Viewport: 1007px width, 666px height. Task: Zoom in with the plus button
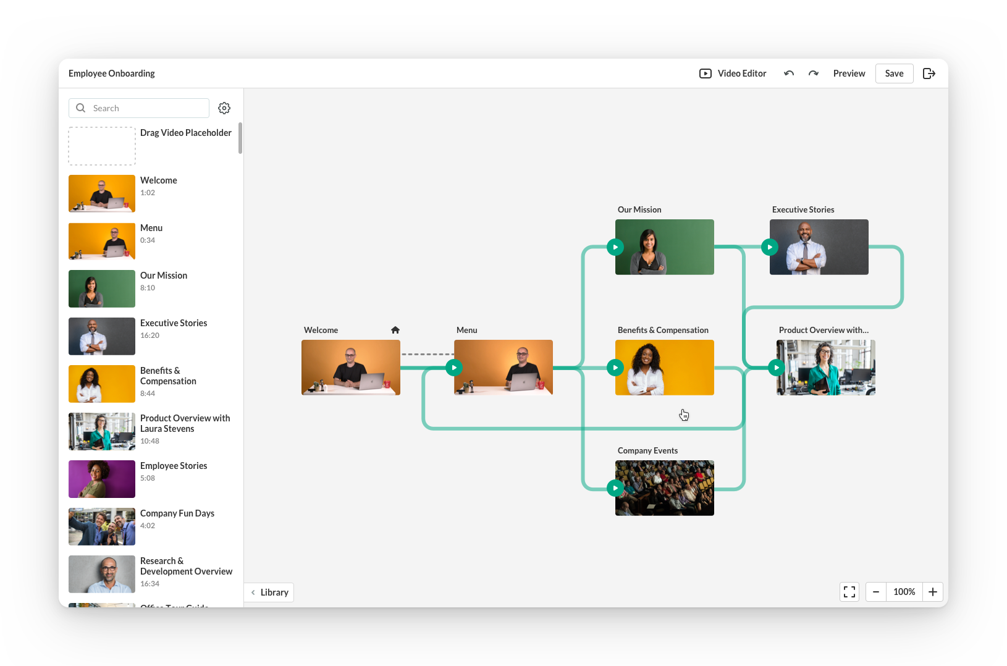pyautogui.click(x=933, y=592)
